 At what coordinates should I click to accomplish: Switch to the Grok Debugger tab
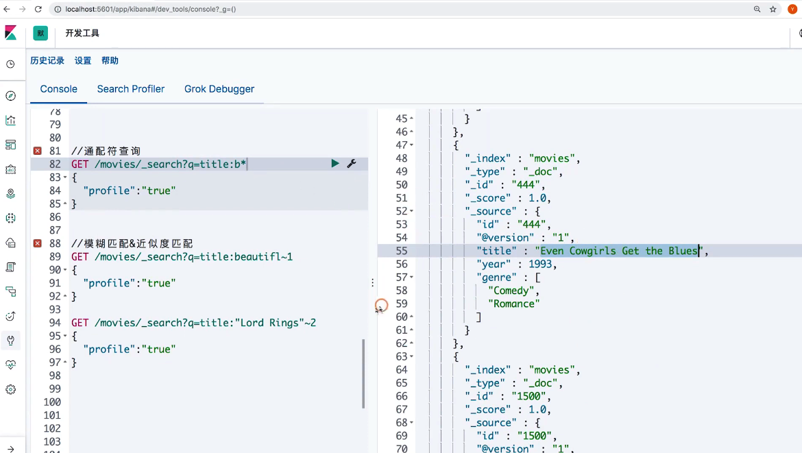(x=219, y=89)
